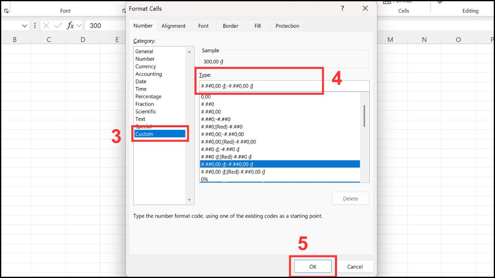Open the Border tab
The height and width of the screenshot is (278, 495).
[x=230, y=26]
